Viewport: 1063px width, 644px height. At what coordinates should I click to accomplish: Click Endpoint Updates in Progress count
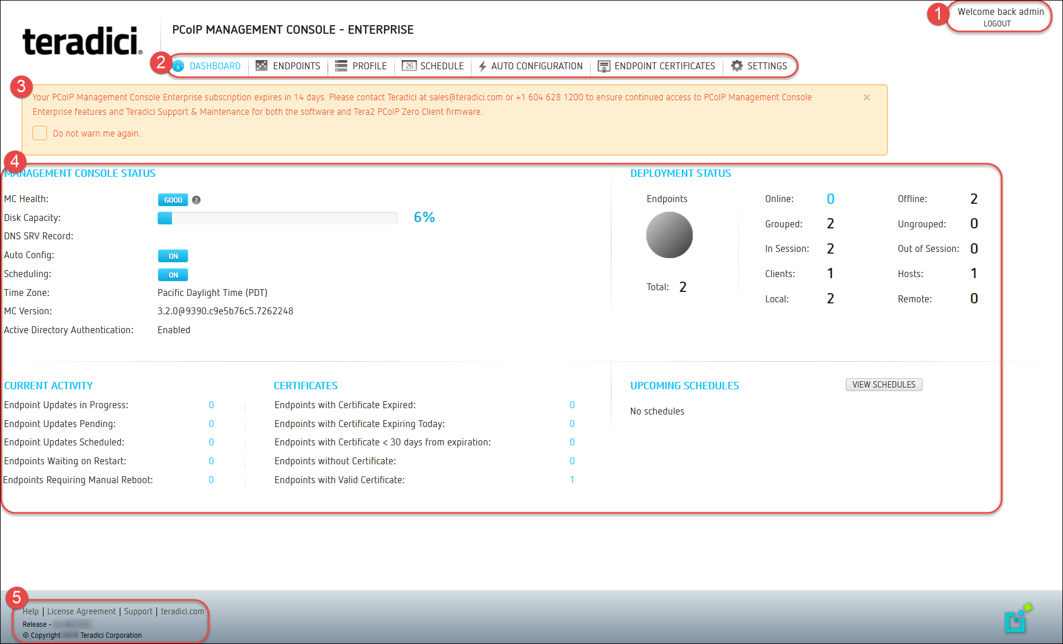click(x=211, y=405)
